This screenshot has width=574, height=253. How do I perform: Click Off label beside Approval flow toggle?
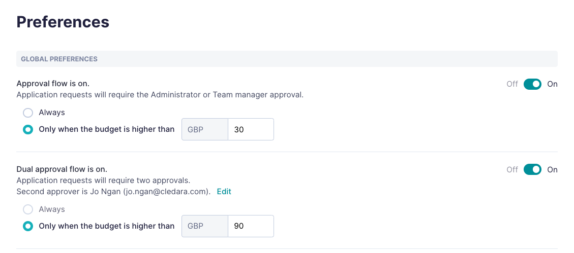[512, 84]
